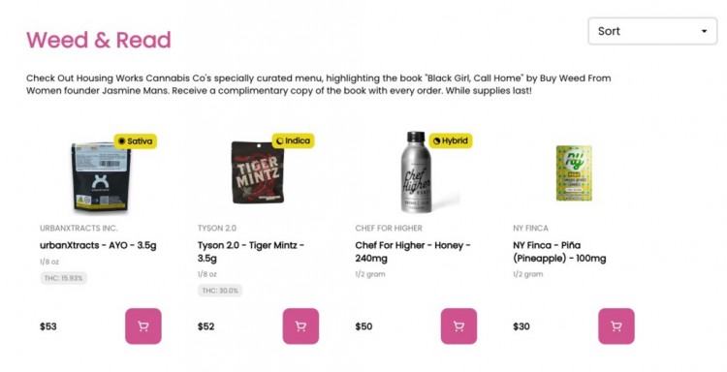Add NY Finca Piña to cart
Image resolution: width=727 pixels, height=372 pixels.
tap(616, 326)
